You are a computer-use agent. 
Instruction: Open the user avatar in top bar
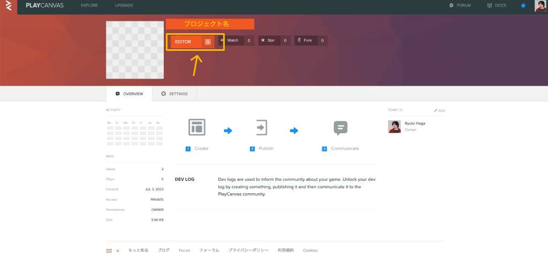point(541,6)
